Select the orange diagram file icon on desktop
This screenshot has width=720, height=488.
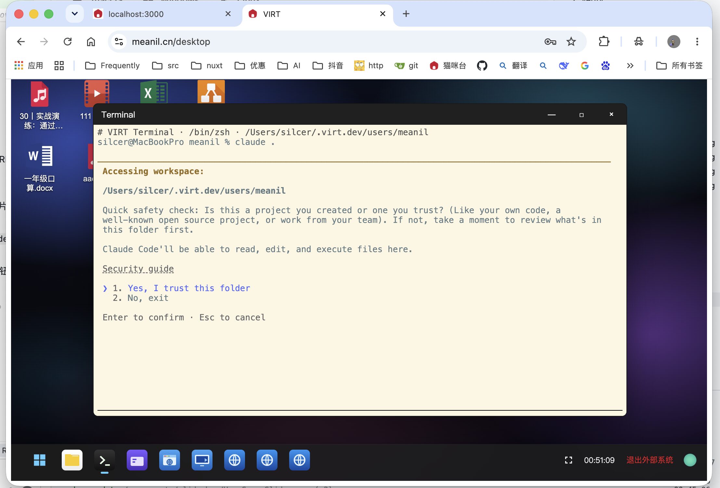pyautogui.click(x=211, y=92)
